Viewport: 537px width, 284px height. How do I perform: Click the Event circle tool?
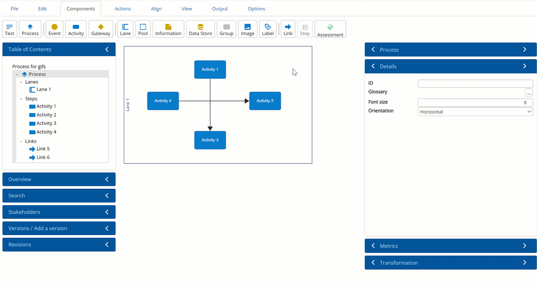coord(54,29)
